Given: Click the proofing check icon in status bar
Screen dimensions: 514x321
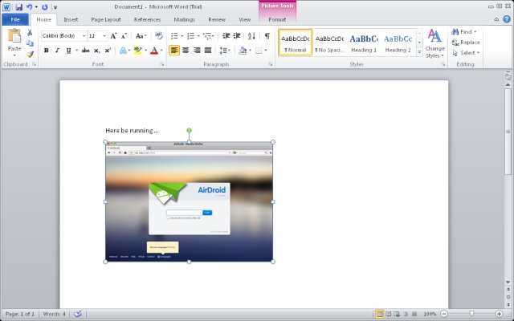Looking at the screenshot, I should 78,313.
